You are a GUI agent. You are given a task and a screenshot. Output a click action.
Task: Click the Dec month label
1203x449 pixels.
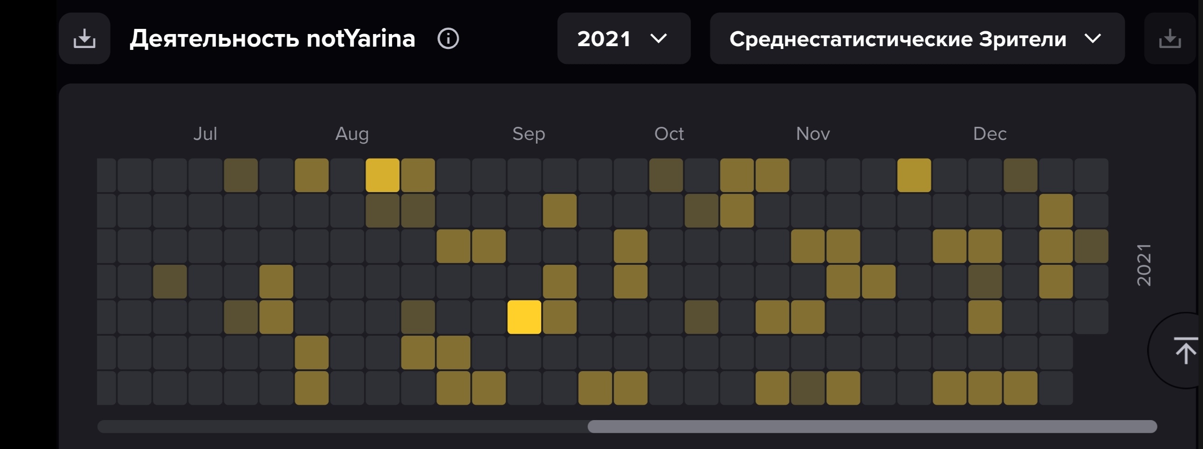[x=990, y=134]
